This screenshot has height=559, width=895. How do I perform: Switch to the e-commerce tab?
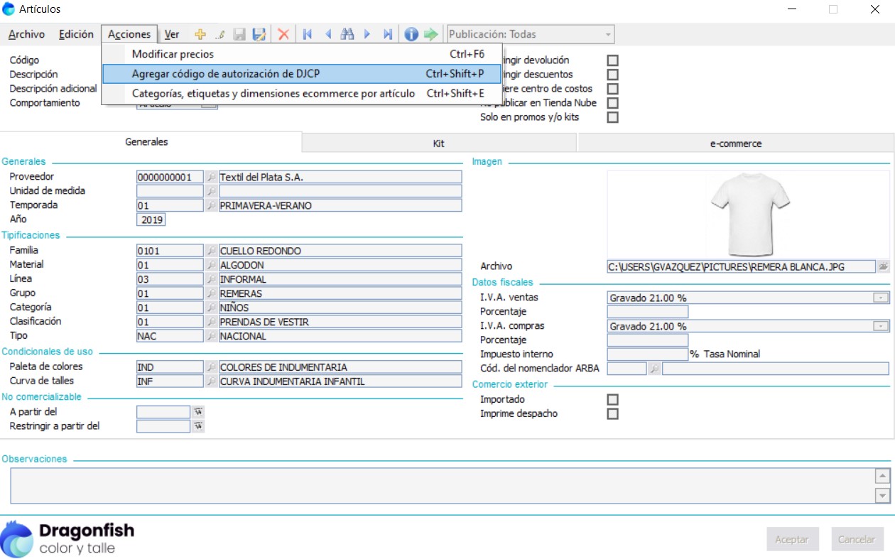pyautogui.click(x=735, y=143)
